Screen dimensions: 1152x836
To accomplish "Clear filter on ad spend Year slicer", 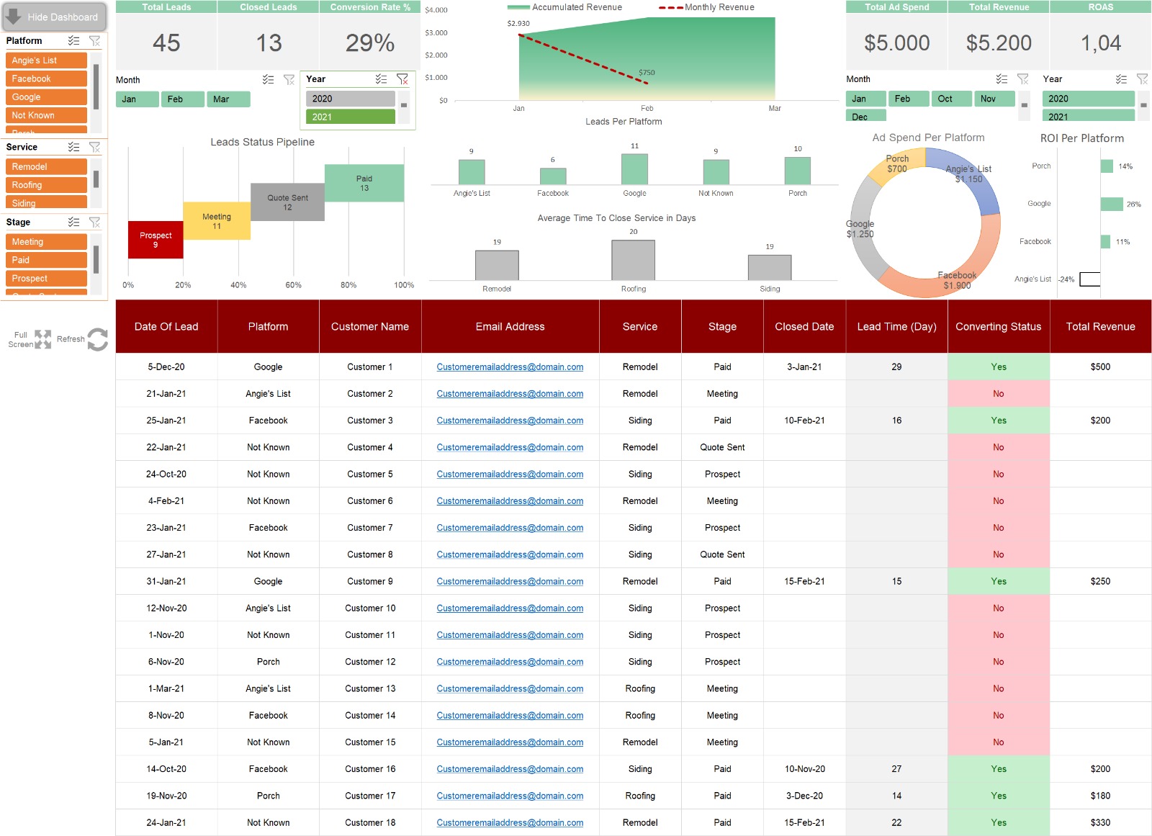I will (1142, 79).
